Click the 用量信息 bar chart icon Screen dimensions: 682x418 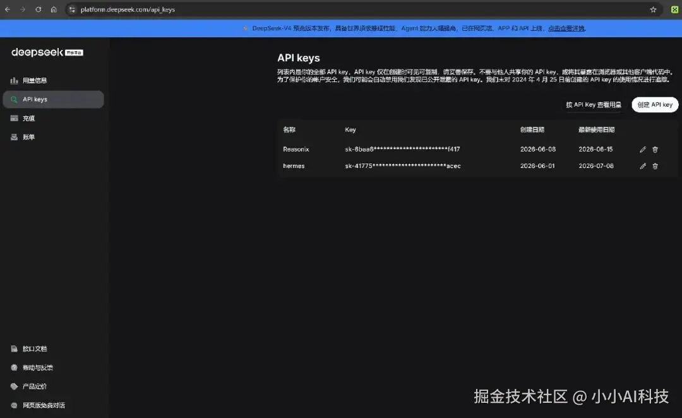tap(15, 80)
